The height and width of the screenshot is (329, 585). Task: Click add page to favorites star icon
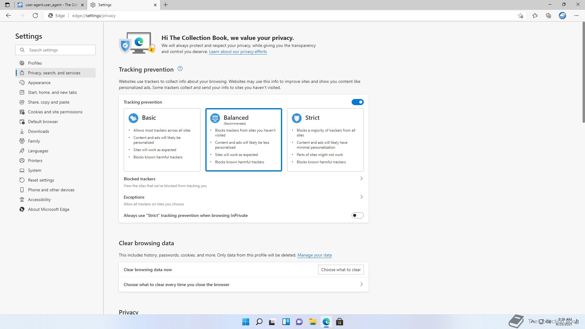pos(520,16)
